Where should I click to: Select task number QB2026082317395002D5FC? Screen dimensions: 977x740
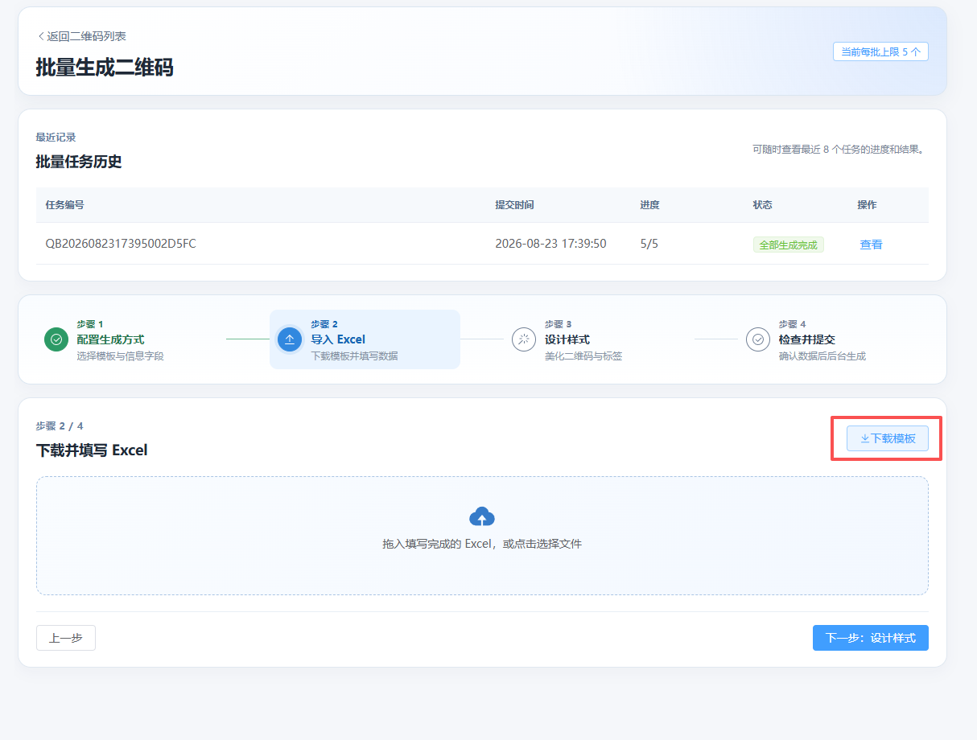[x=121, y=244]
